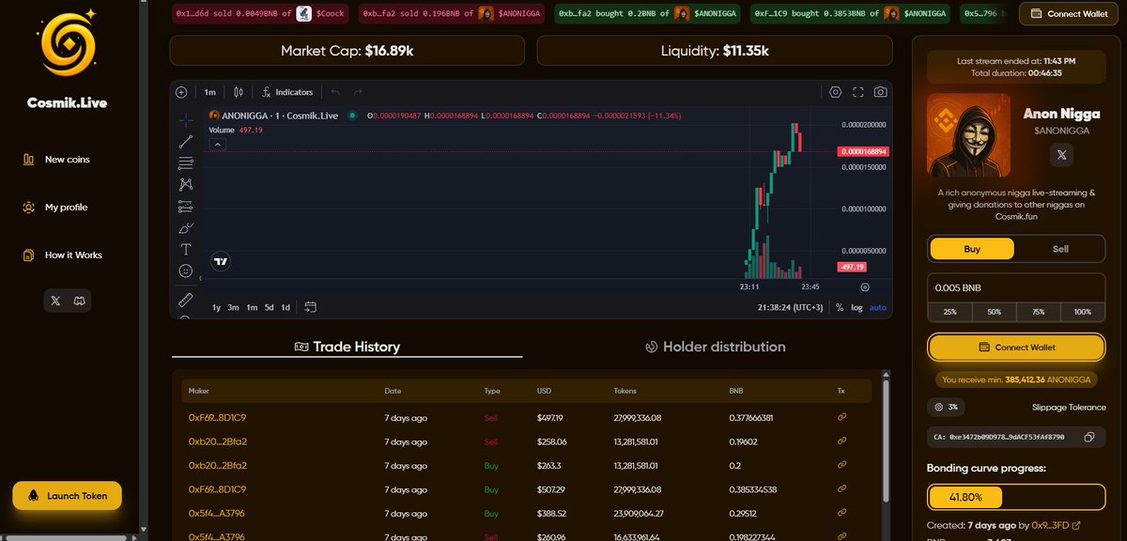
Task: Toggle auto scale on the chart
Action: (878, 307)
